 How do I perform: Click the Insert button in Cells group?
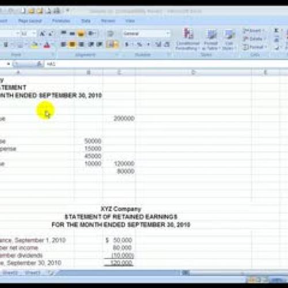click(x=254, y=31)
